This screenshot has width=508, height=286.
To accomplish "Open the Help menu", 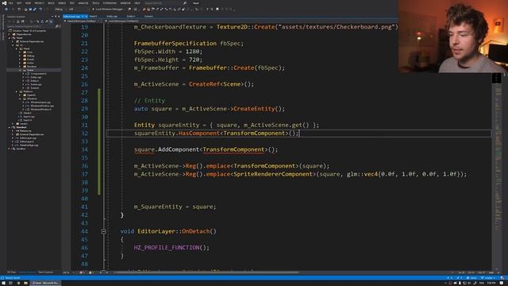I will point(137,3).
